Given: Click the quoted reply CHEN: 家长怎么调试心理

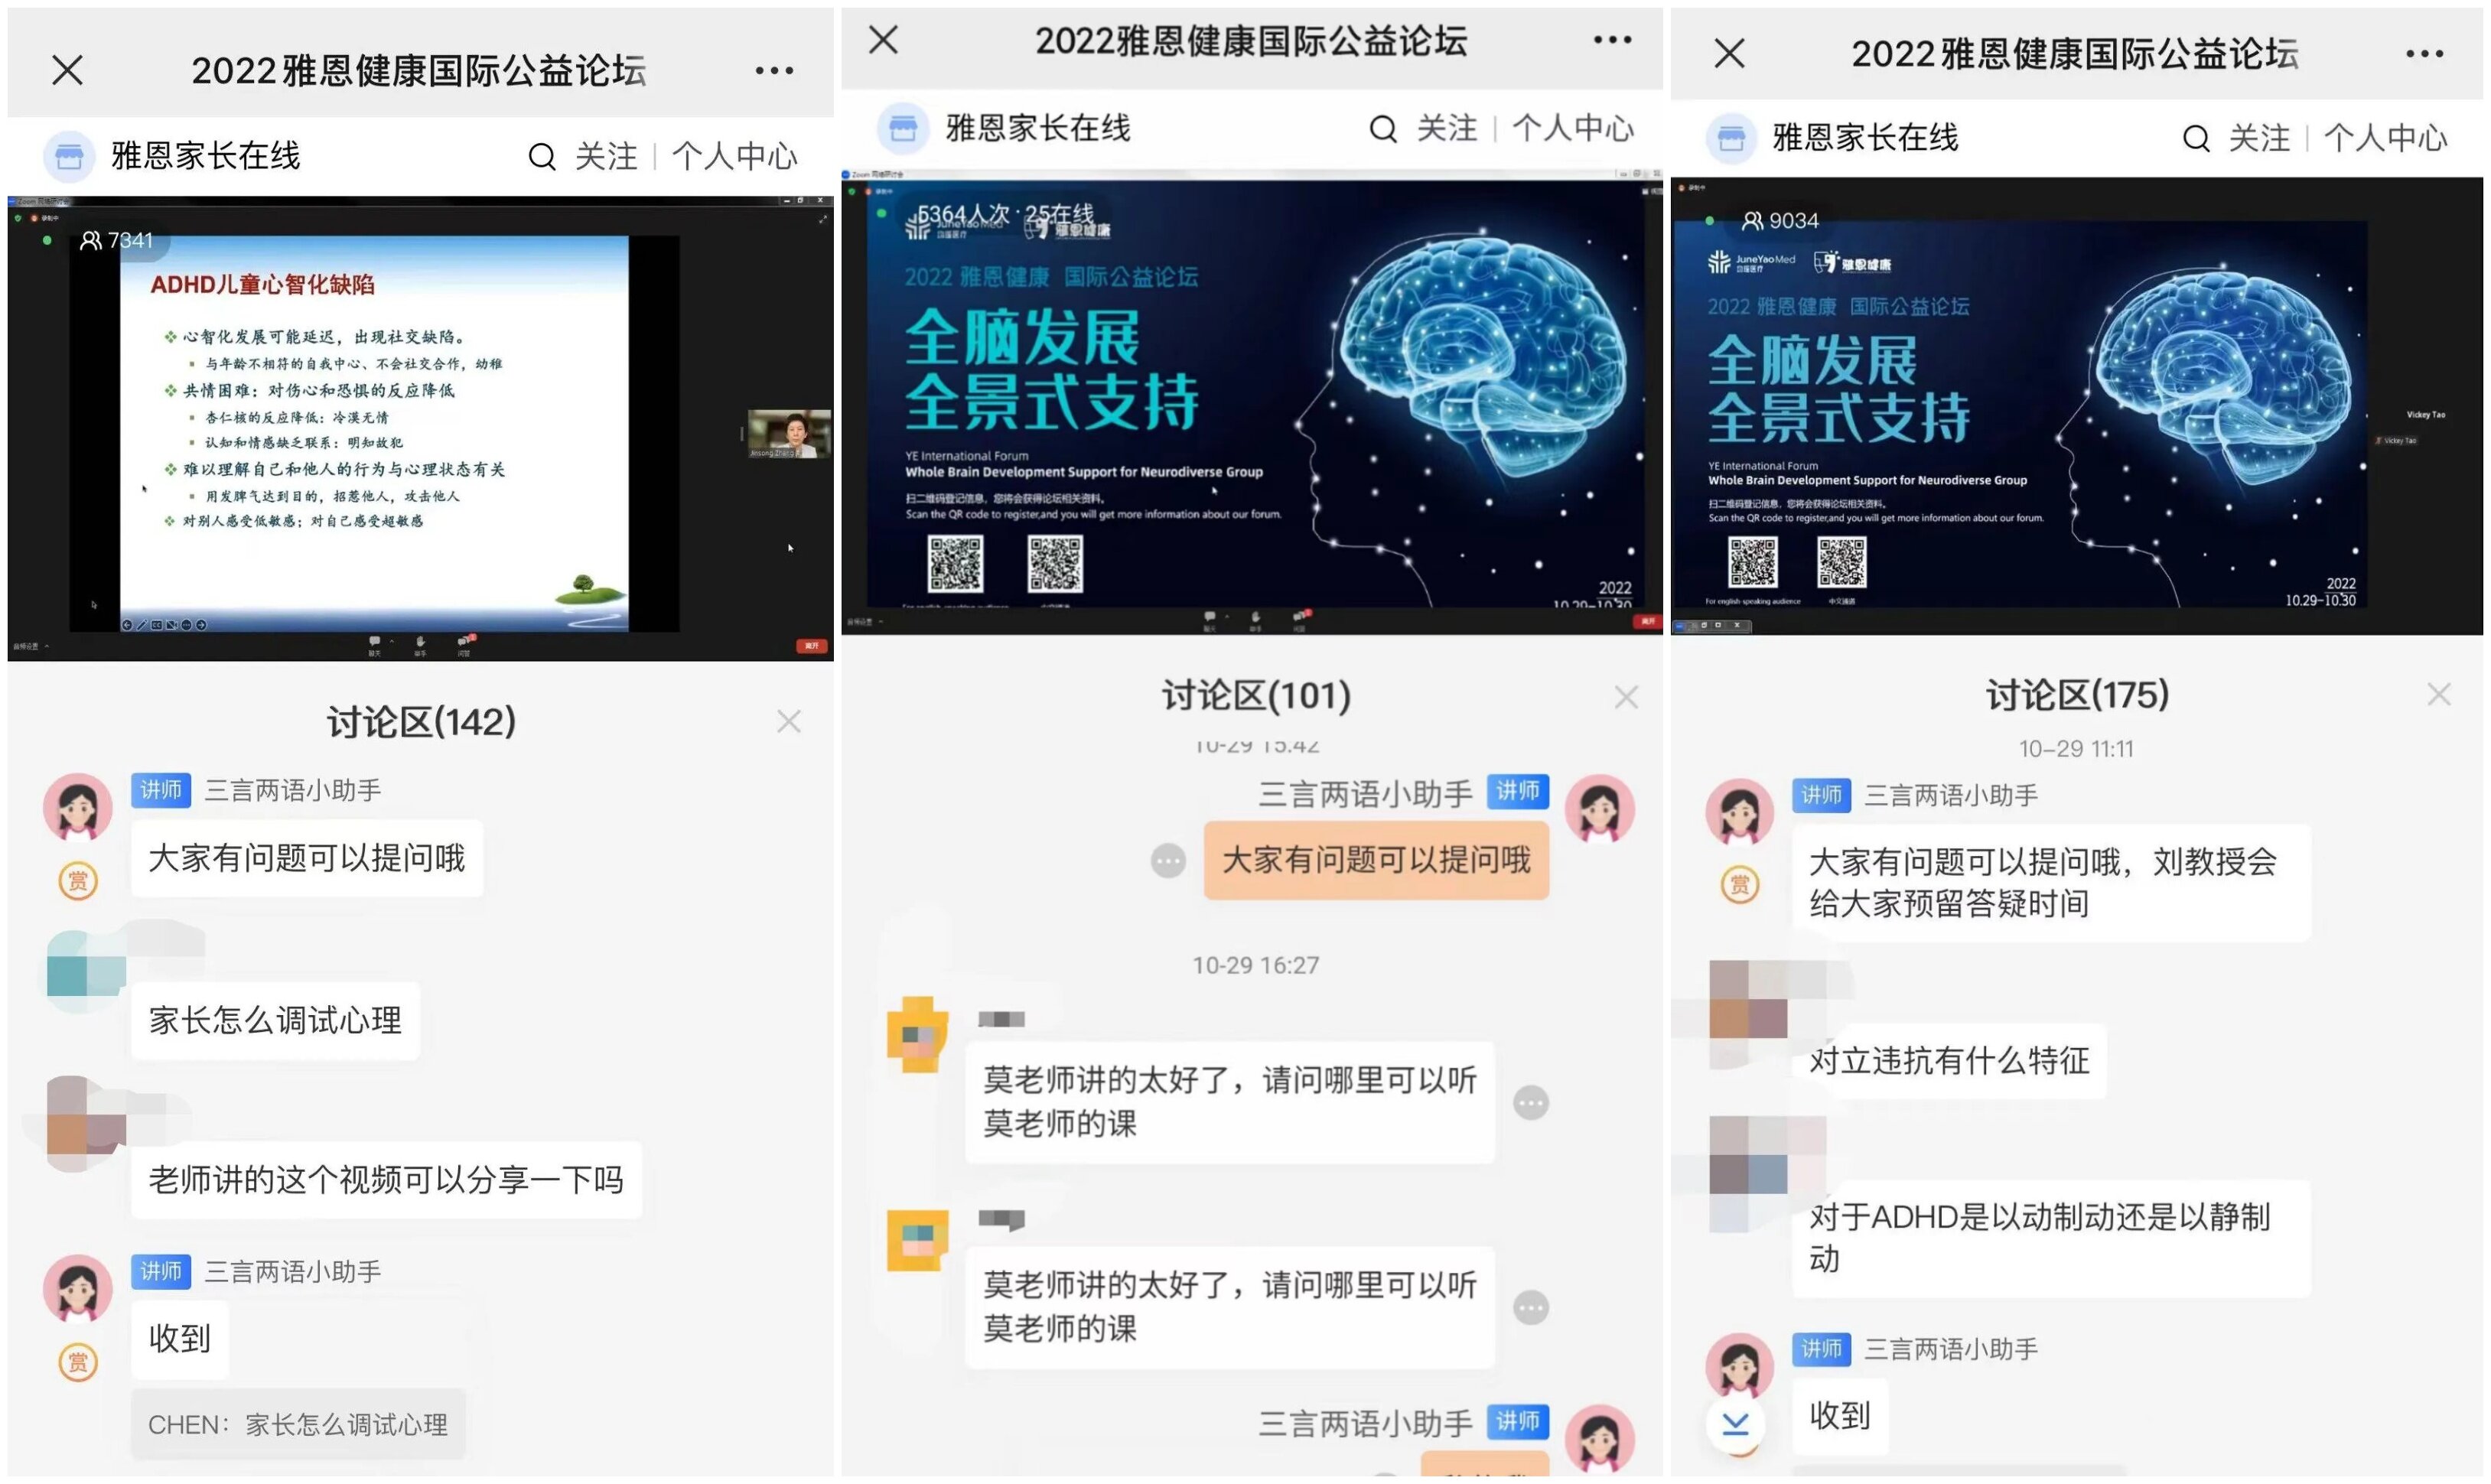Looking at the screenshot, I should (298, 1425).
